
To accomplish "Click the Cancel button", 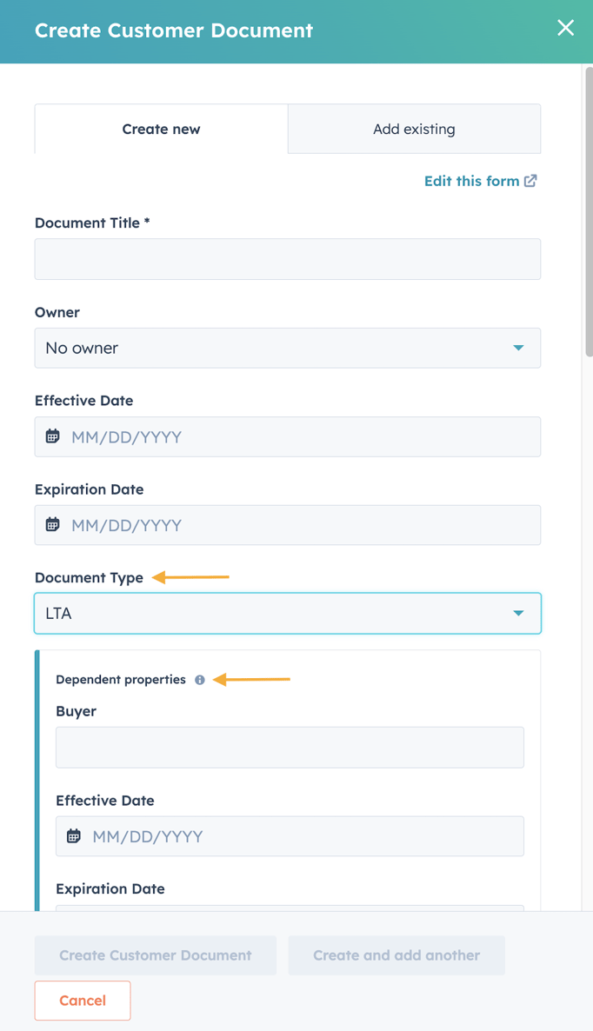I will coord(83,1000).
